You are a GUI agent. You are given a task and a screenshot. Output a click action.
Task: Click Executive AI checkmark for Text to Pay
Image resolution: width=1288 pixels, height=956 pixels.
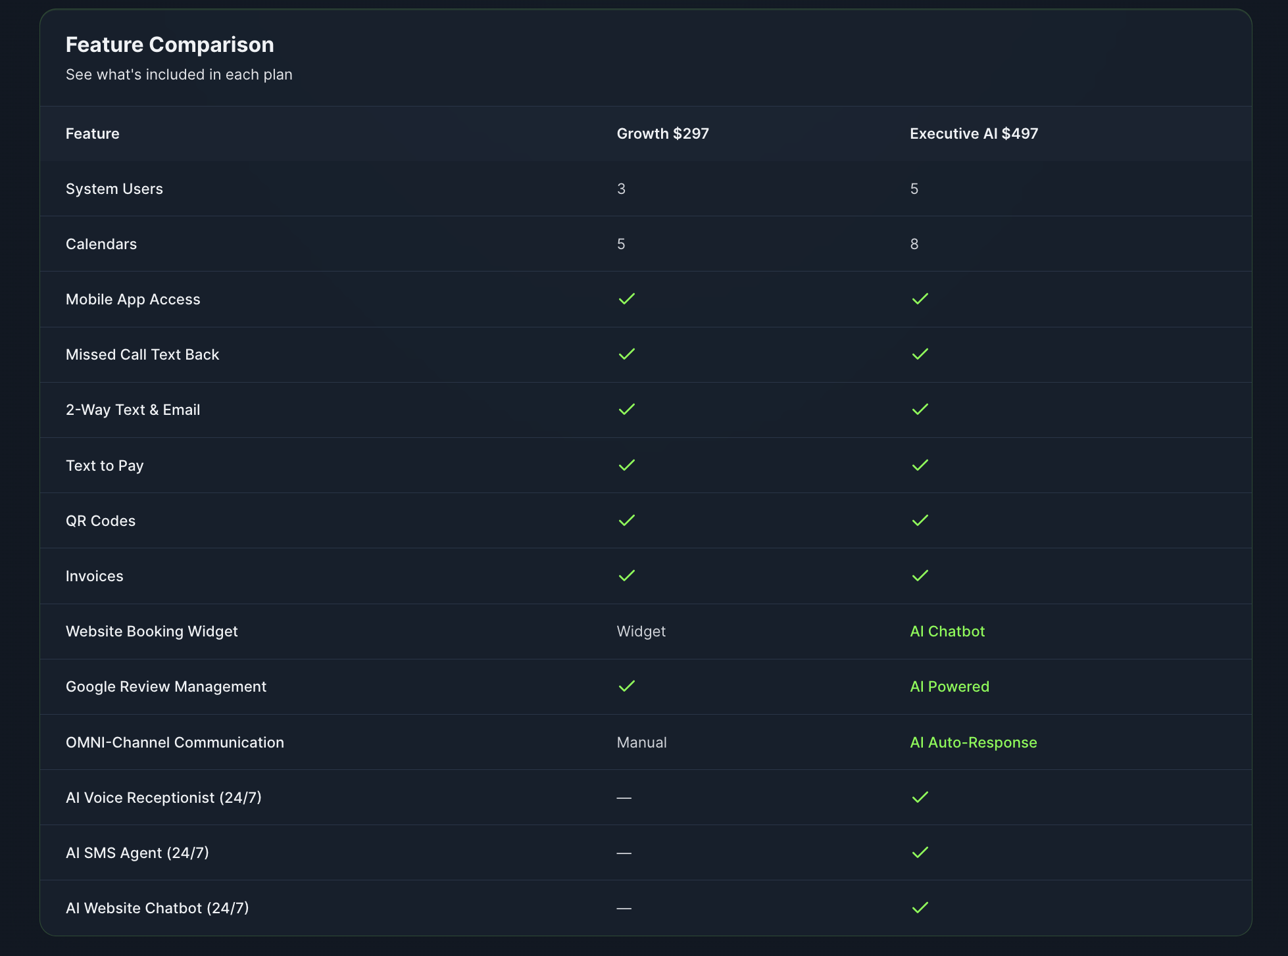pos(920,466)
